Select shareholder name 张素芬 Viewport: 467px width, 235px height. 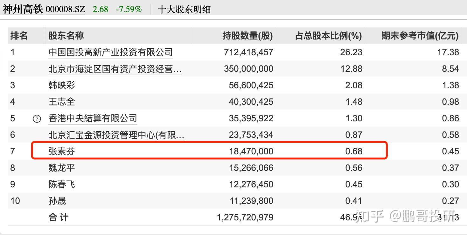pos(62,151)
